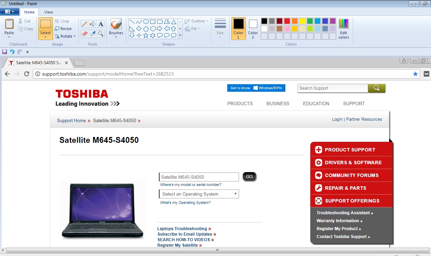431x256 pixels.
Task: Follow the Support Home breadcrumb link
Action: (71, 121)
